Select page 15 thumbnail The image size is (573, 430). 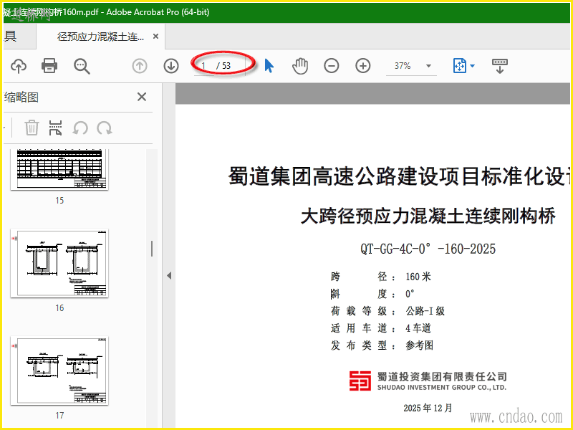[59, 169]
